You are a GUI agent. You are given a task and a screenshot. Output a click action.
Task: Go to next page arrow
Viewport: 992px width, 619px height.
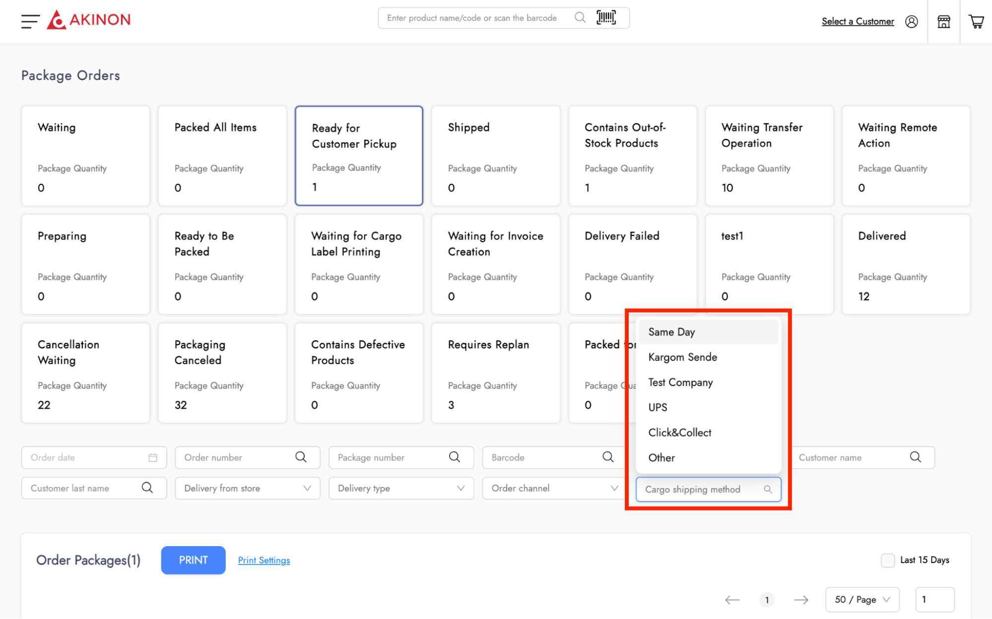coord(800,600)
